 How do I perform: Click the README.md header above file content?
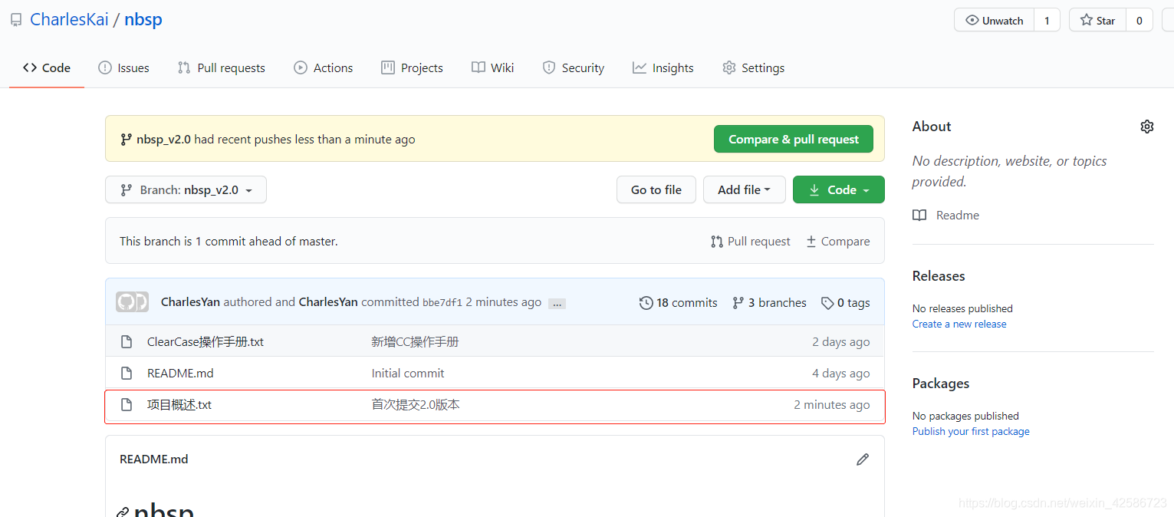point(154,459)
